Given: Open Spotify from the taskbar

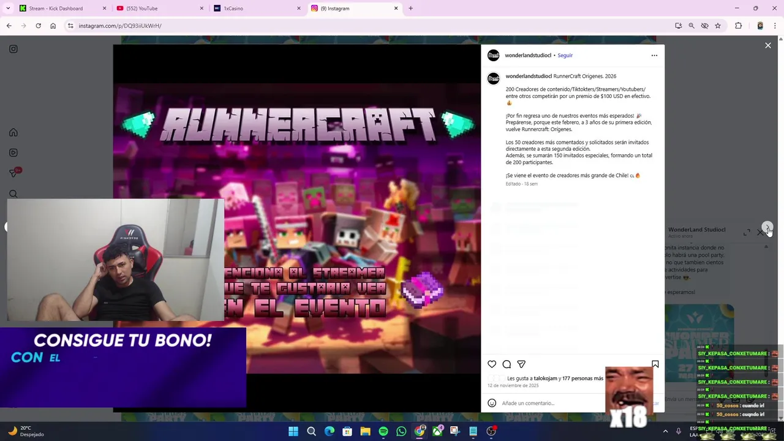Looking at the screenshot, I should (x=383, y=431).
